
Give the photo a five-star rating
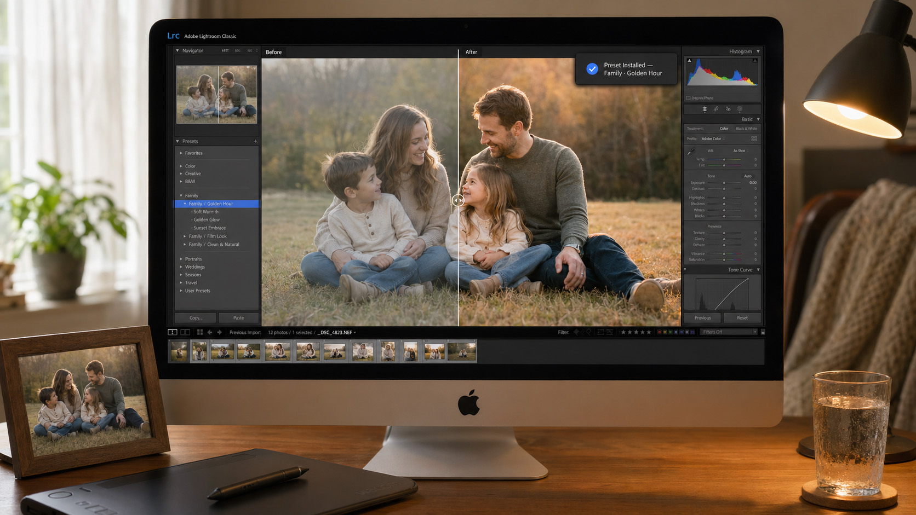coord(648,332)
